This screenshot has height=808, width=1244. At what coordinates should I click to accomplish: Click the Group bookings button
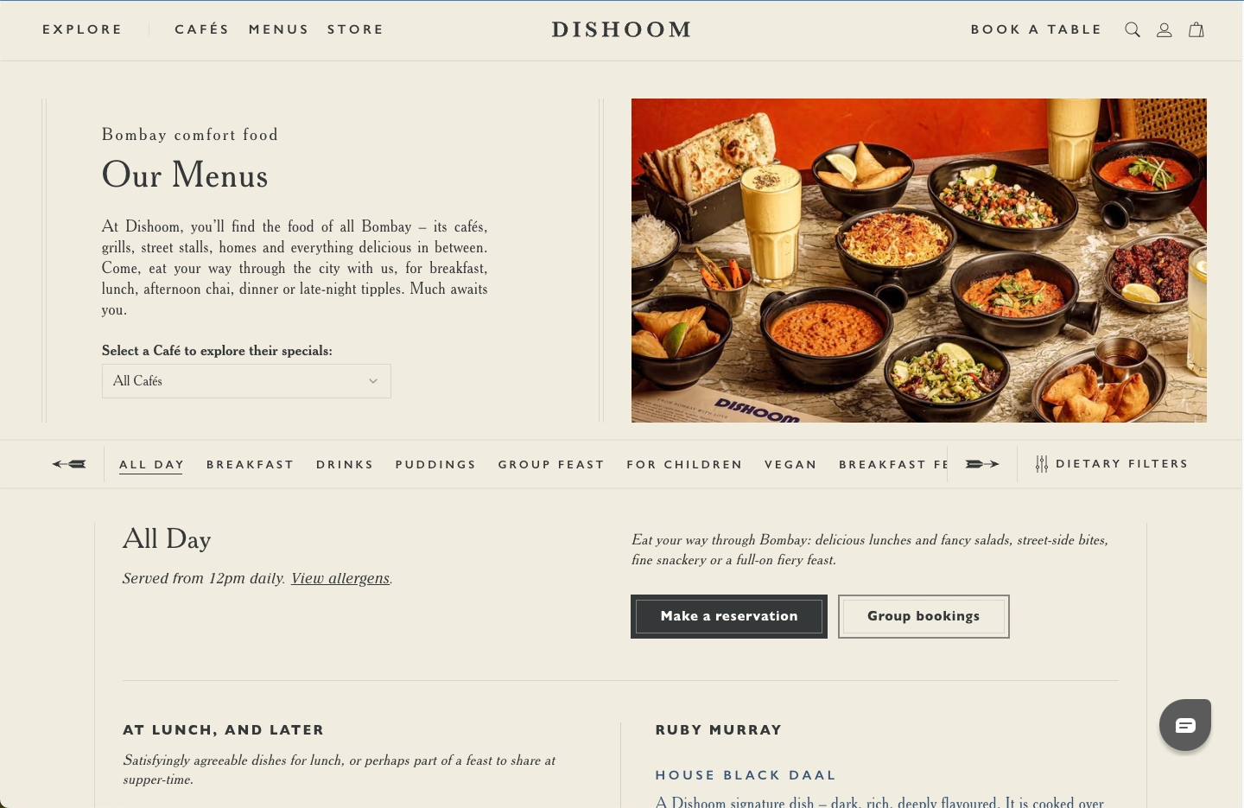click(923, 616)
